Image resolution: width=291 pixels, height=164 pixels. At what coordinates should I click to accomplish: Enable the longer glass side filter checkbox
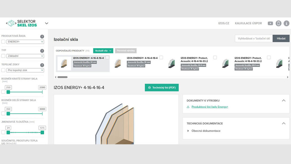(x=3, y=113)
